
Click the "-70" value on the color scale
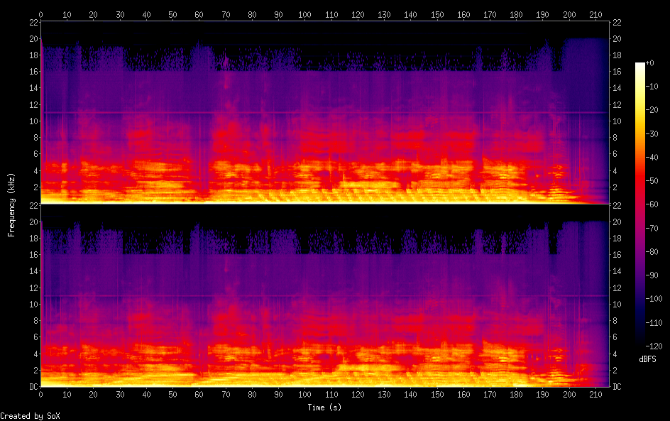coord(652,228)
